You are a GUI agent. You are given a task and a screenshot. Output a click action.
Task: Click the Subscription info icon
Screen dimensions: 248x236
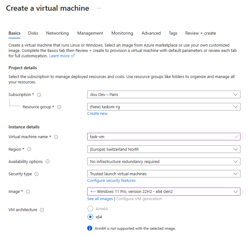click(x=39, y=95)
